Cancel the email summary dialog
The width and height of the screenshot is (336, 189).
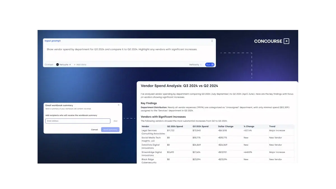tap(94, 130)
